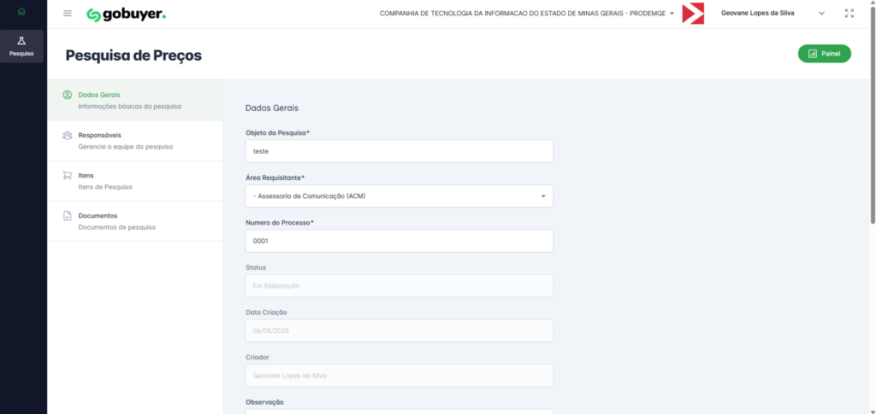Expand the company selector dropdown arrow
This screenshot has width=876, height=414.
[672, 15]
